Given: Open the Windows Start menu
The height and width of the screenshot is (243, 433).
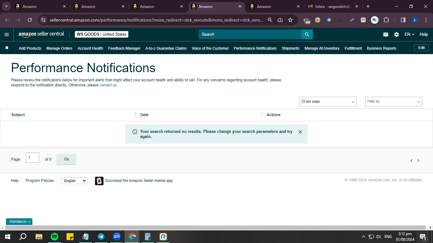Looking at the screenshot, I should tap(8, 237).
